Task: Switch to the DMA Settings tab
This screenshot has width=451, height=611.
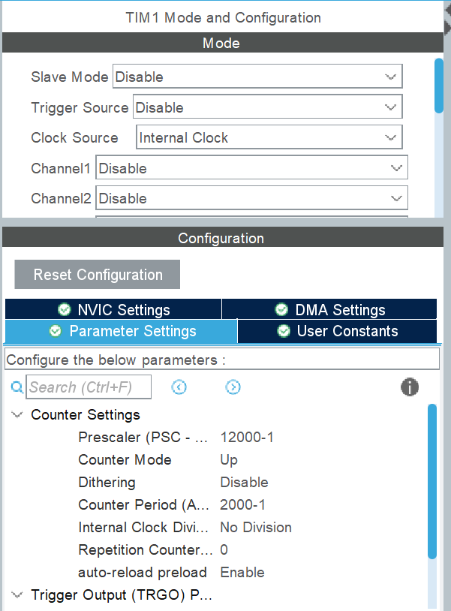Action: [330, 309]
